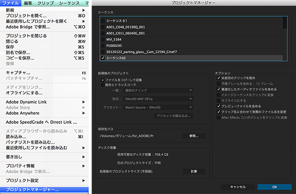Toggle クリップ名に合わせて実際のファイル名を変更 checkbox
This screenshot has height=194, width=296.
tap(219, 112)
